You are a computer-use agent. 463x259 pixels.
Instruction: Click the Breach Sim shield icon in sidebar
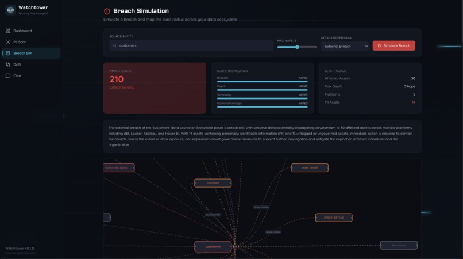[8, 54]
